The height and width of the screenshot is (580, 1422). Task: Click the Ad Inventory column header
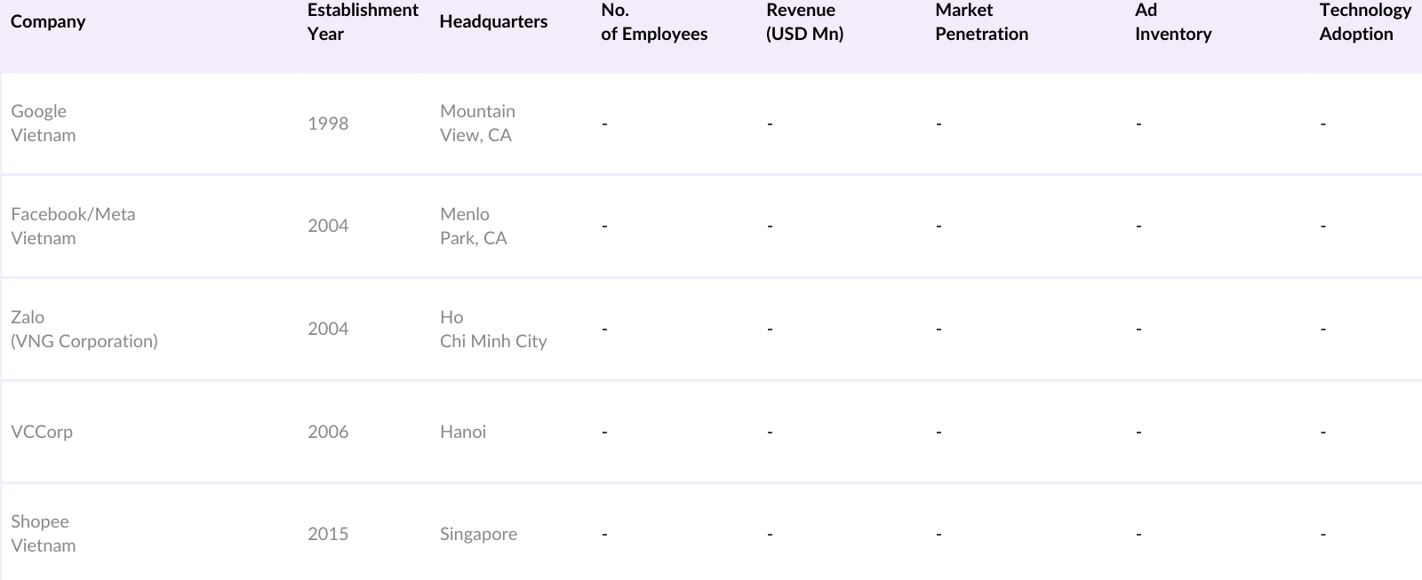1172,22
